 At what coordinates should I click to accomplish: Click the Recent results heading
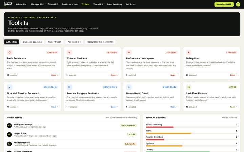pos(15,118)
